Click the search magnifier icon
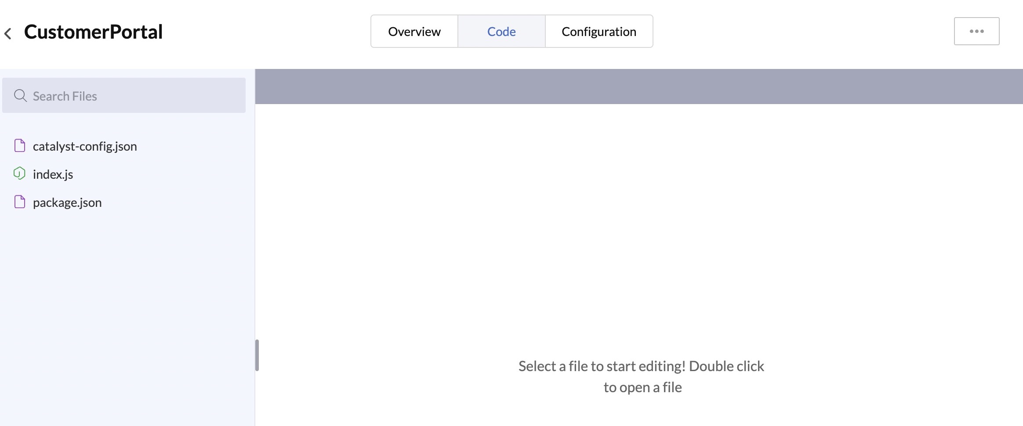1023x426 pixels. click(x=21, y=95)
